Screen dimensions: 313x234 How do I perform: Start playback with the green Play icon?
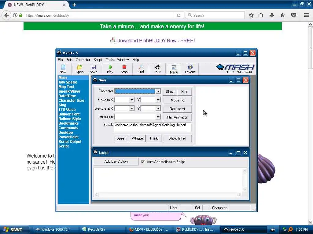(110, 69)
